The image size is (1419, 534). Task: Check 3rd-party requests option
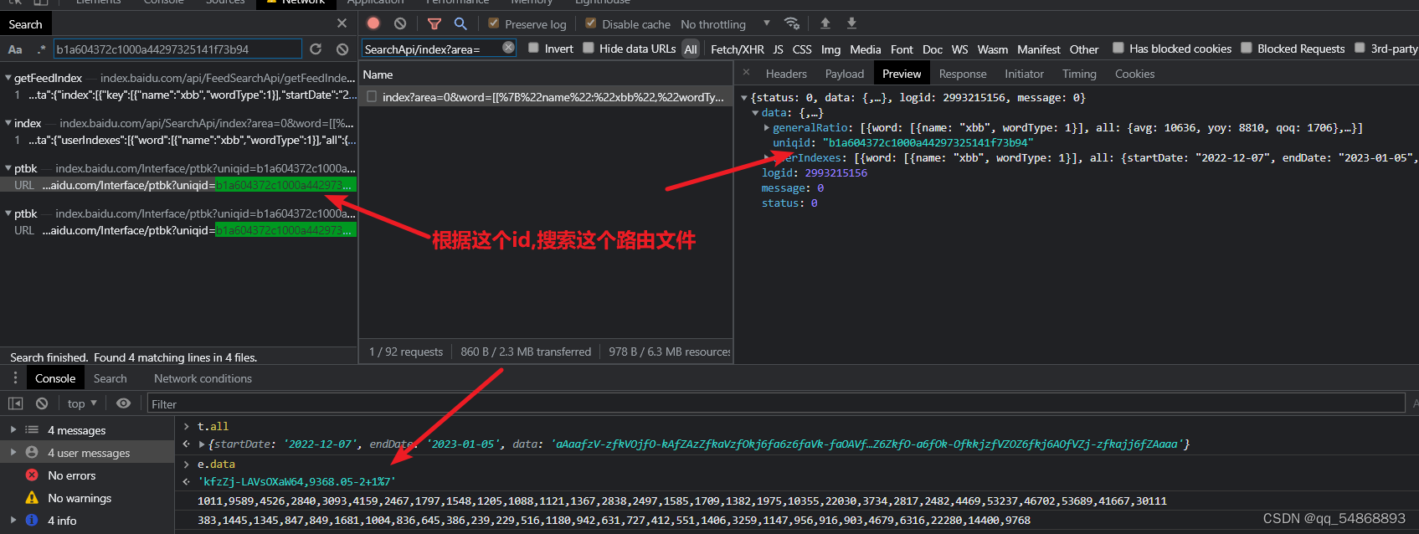tap(1360, 48)
